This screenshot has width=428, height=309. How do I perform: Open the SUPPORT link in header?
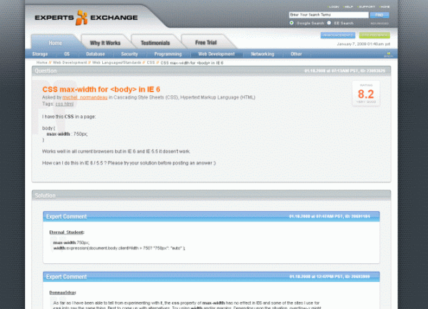click(x=367, y=6)
